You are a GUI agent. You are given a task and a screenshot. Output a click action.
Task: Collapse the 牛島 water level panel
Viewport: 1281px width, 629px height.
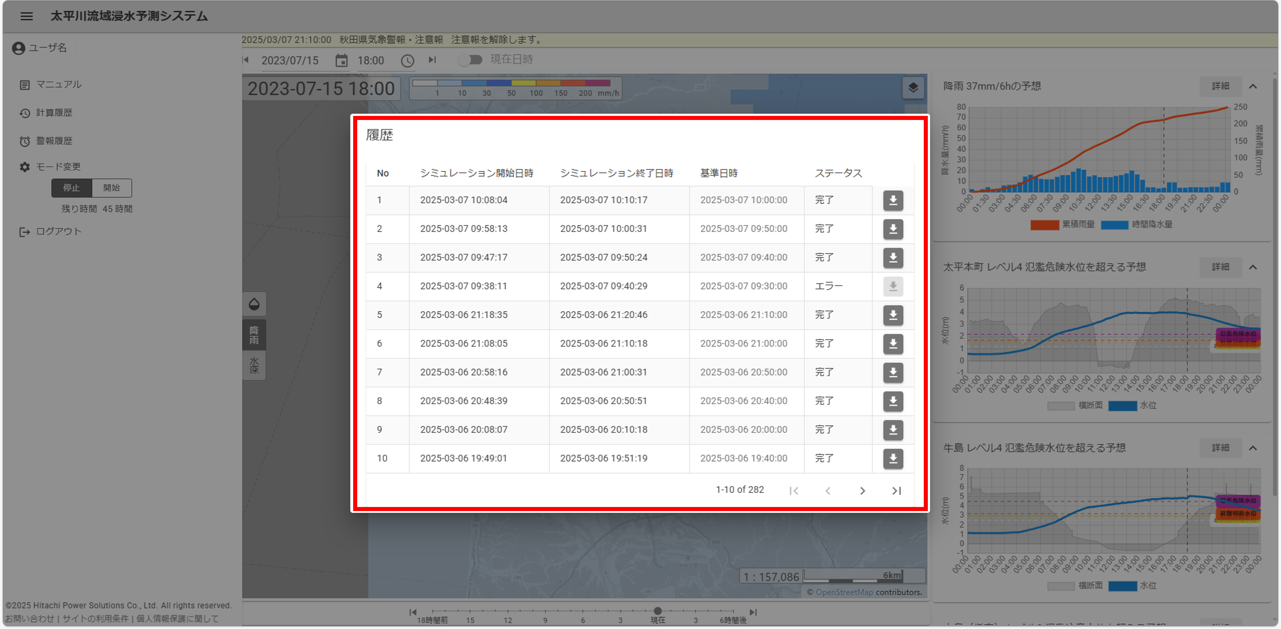pos(1253,448)
